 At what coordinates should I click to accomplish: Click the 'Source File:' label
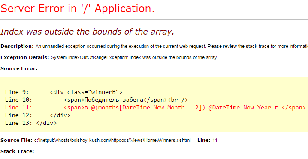16,140
